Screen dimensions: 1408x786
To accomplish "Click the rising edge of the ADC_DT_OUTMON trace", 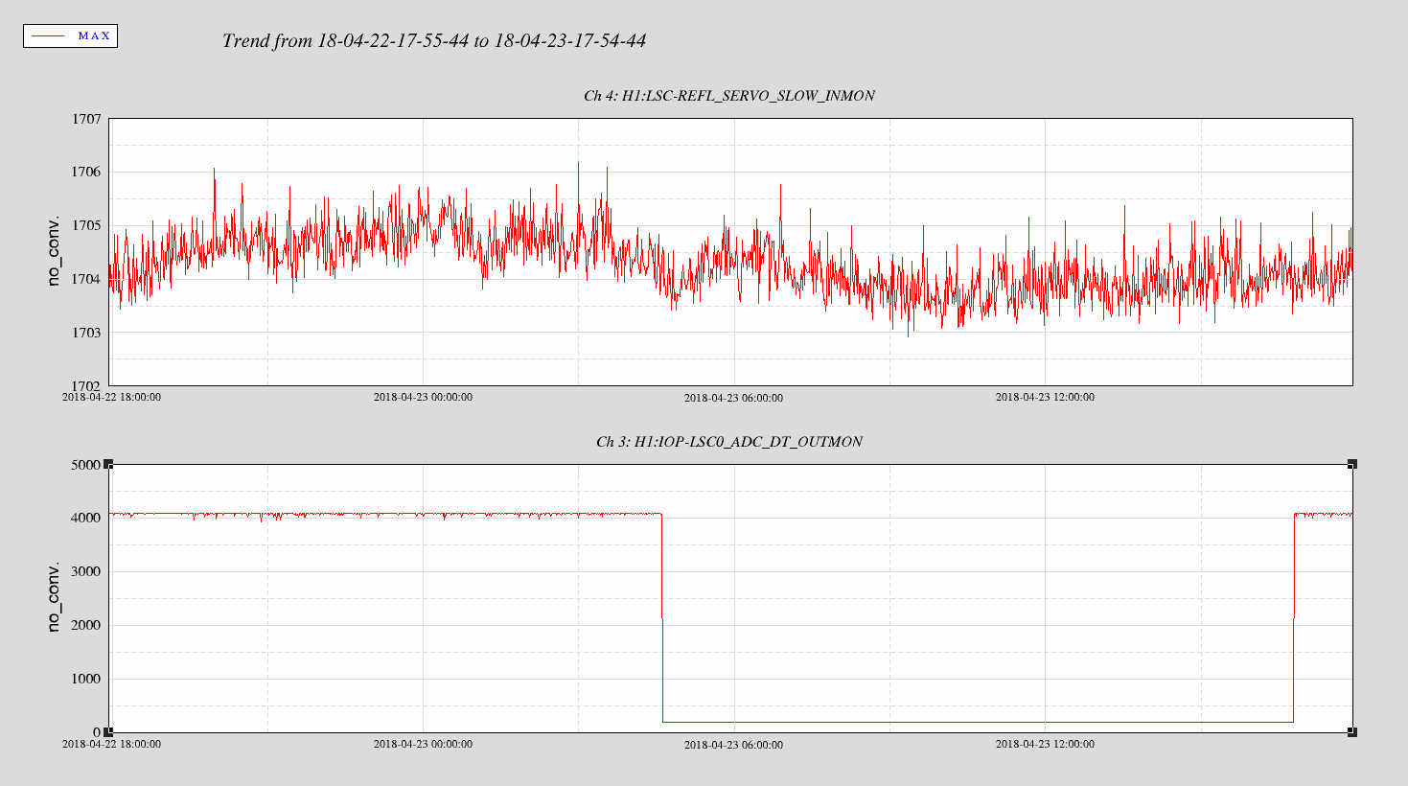I will point(1294,618).
